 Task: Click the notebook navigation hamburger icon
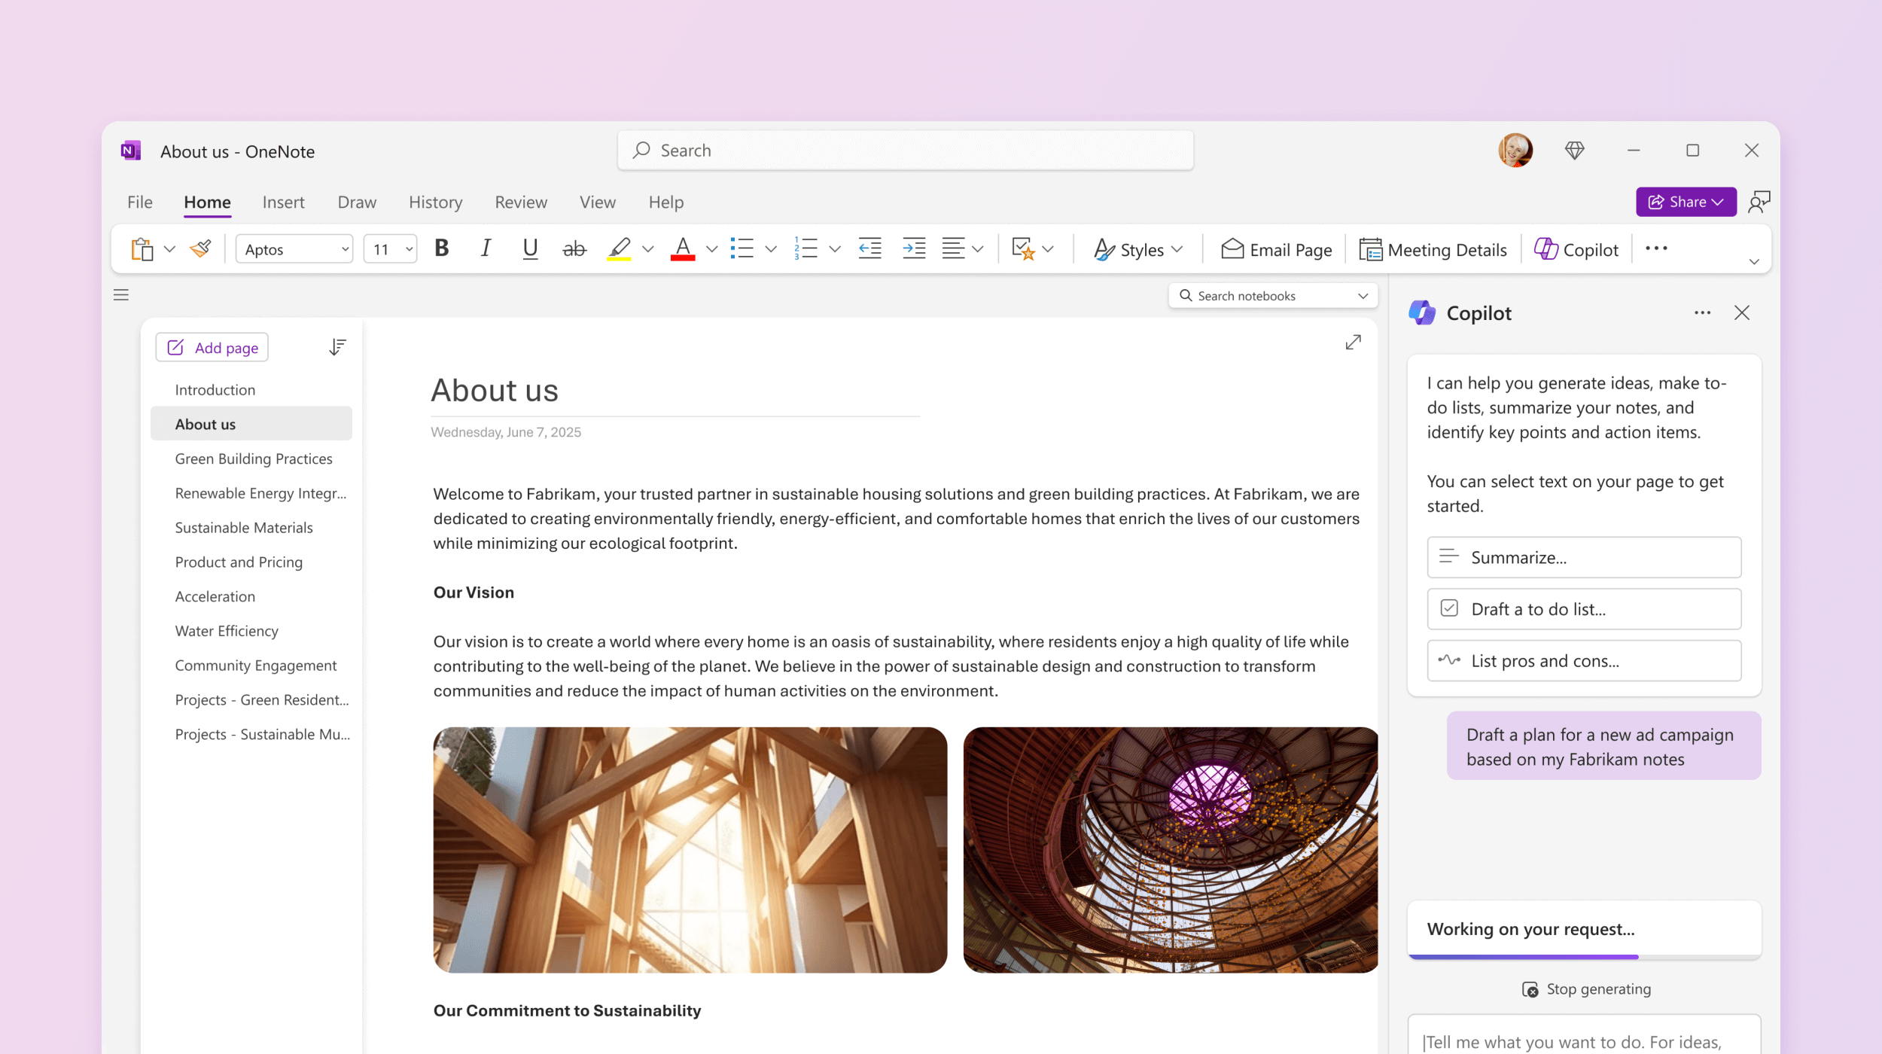coord(121,294)
